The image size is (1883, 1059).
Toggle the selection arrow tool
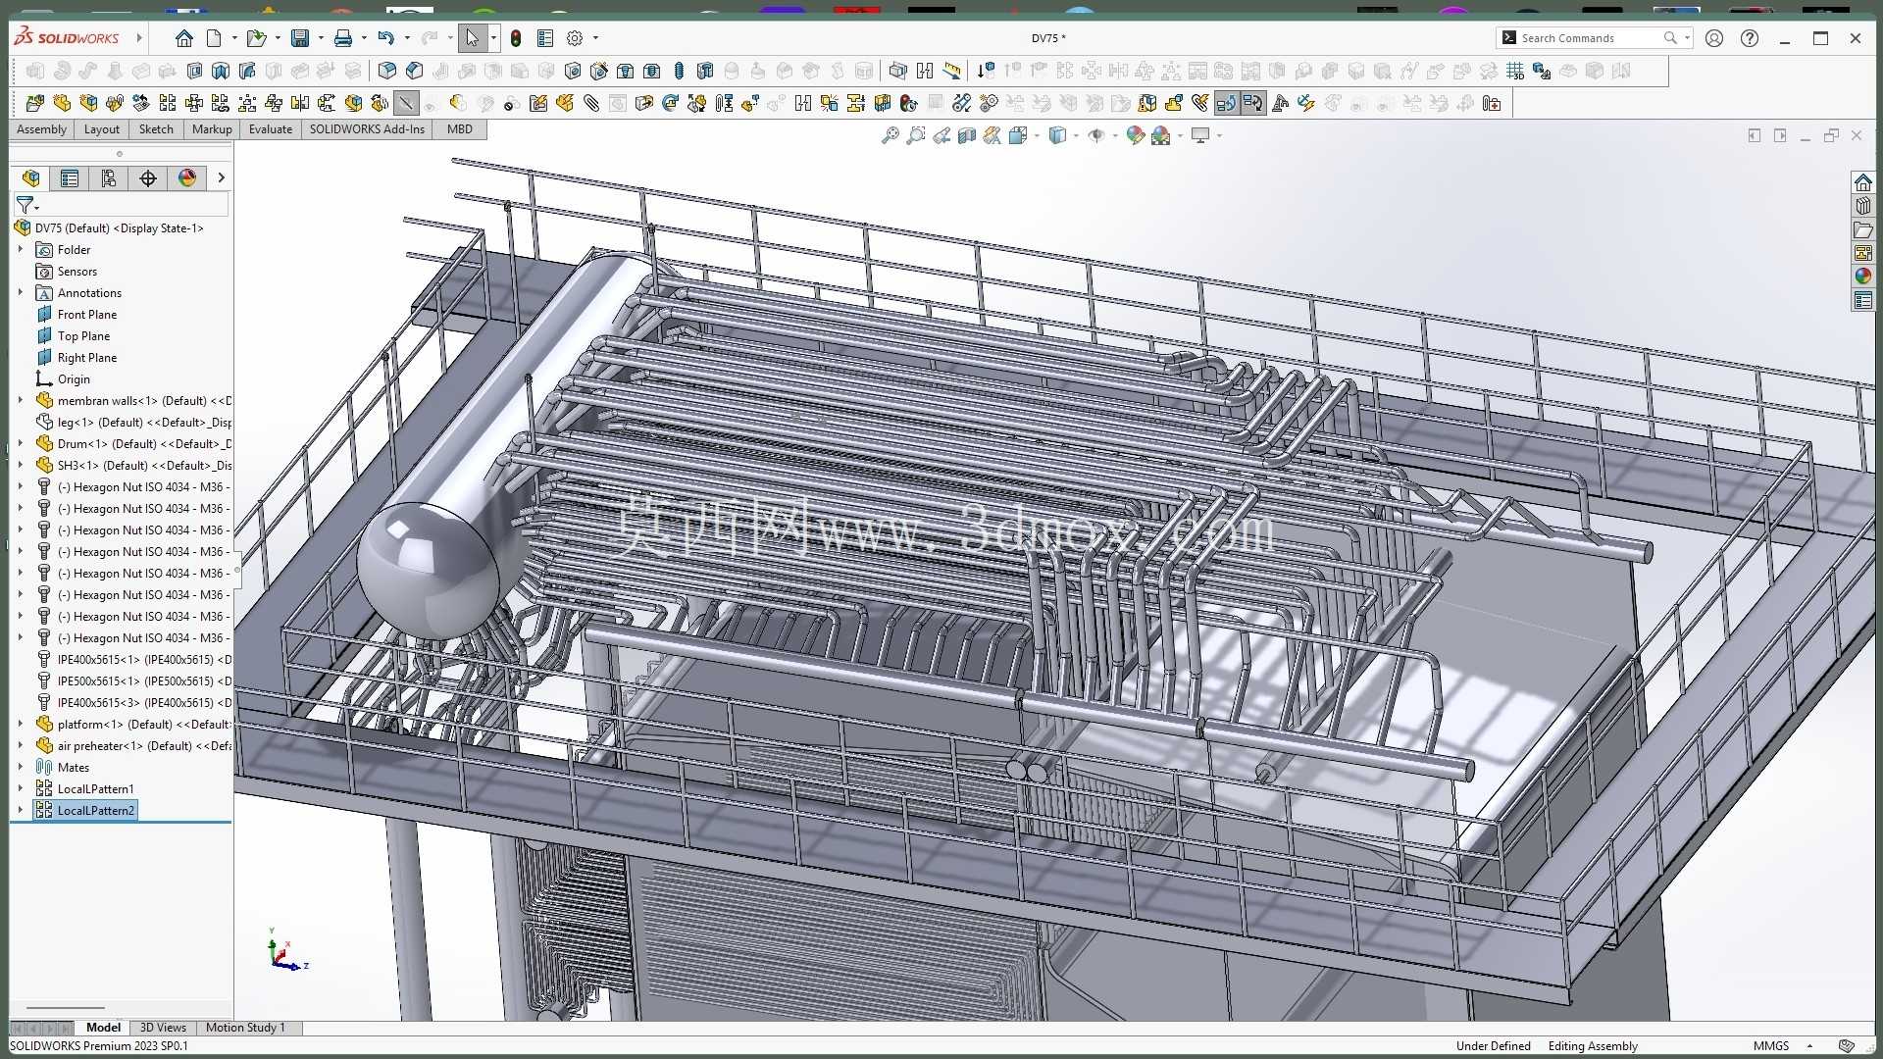tap(472, 38)
